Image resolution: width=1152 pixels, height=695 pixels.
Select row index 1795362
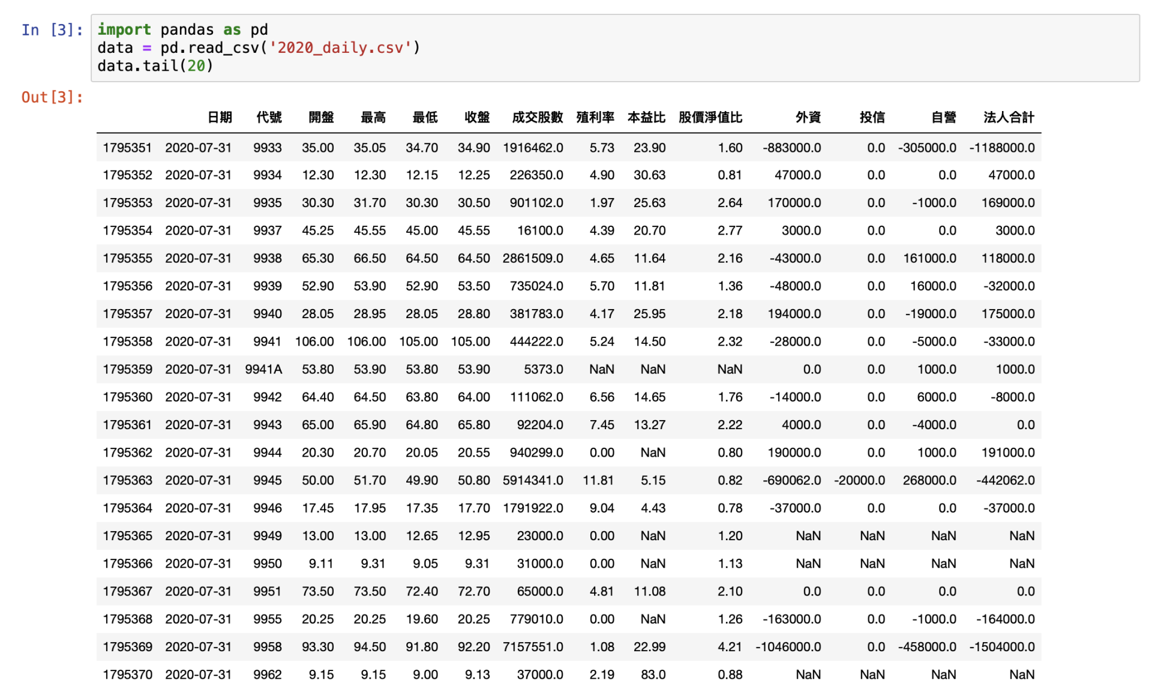click(x=127, y=453)
